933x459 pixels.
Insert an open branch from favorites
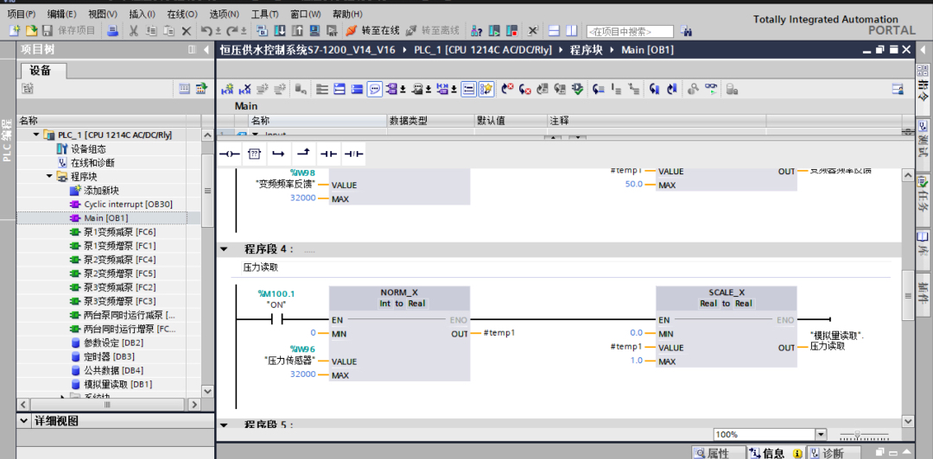tap(278, 154)
